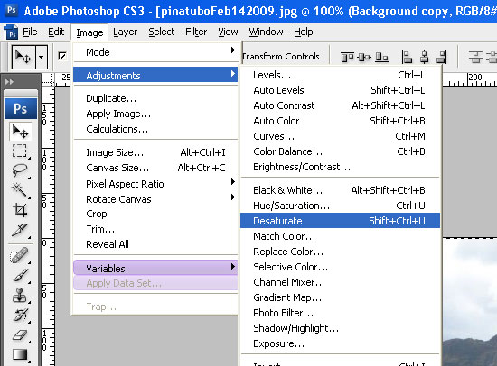Select the Crop tool
This screenshot has height=366, width=497.
click(x=20, y=210)
